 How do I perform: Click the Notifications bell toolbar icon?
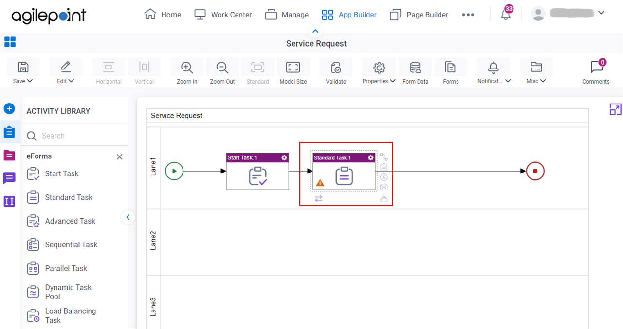point(494,67)
